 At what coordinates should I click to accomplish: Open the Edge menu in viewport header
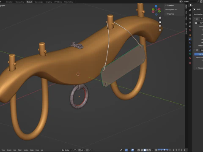tap(32, 150)
